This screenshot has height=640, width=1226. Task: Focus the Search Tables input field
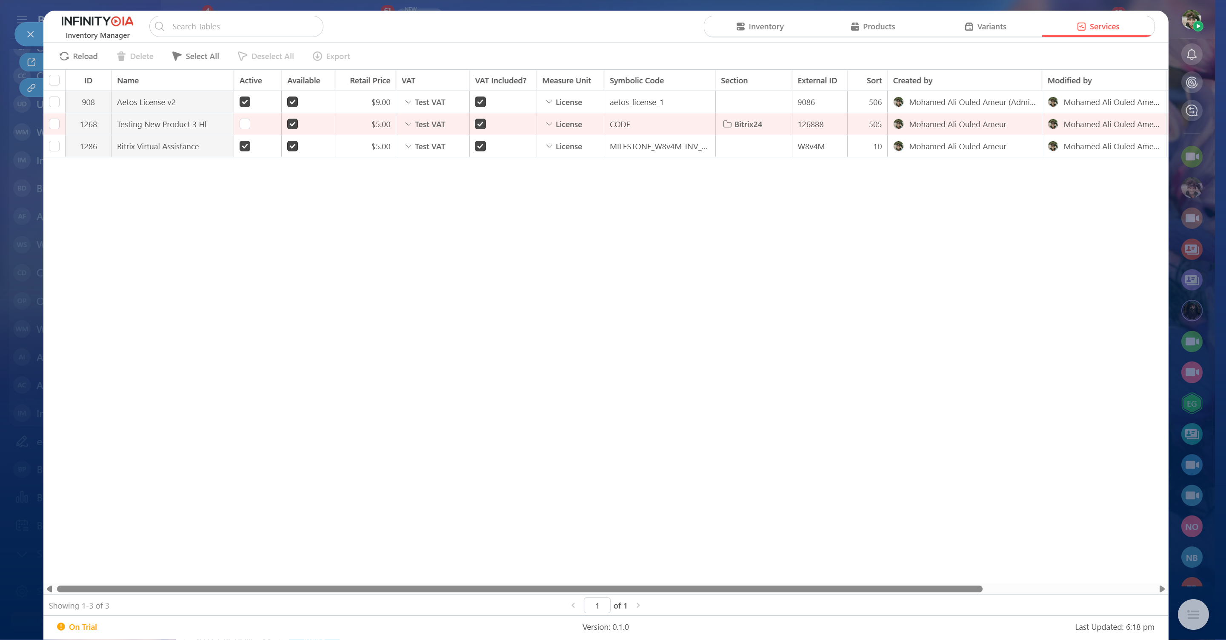point(243,27)
